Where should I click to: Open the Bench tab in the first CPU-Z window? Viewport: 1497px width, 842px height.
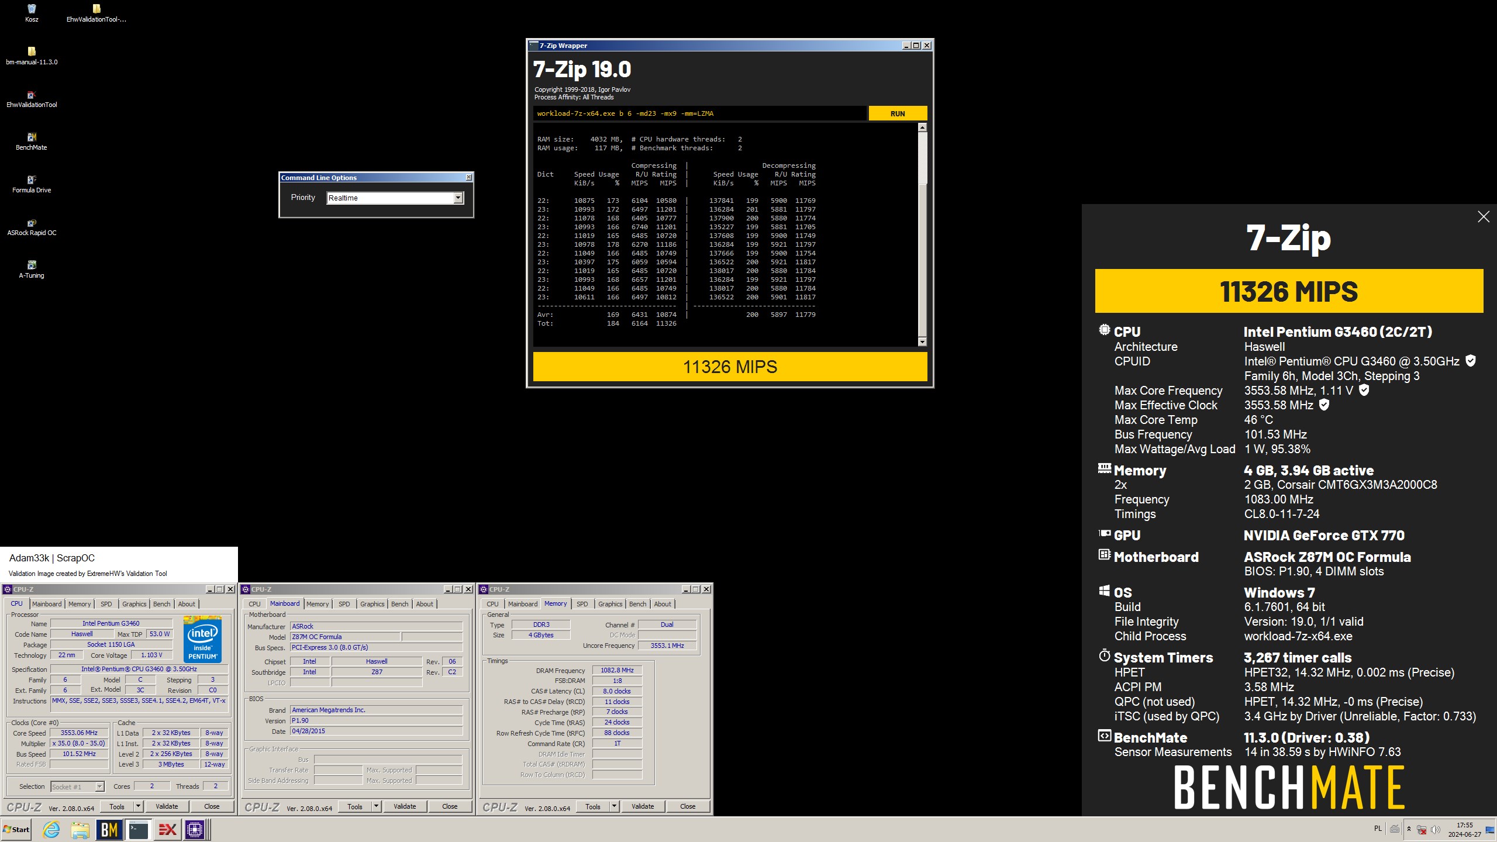coord(162,604)
